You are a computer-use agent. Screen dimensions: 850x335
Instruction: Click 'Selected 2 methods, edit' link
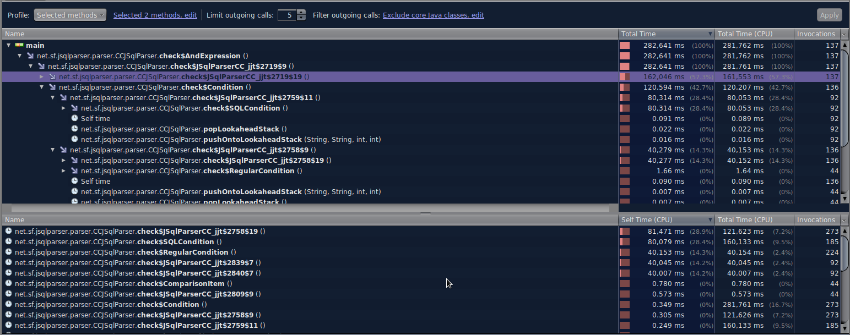tap(155, 15)
